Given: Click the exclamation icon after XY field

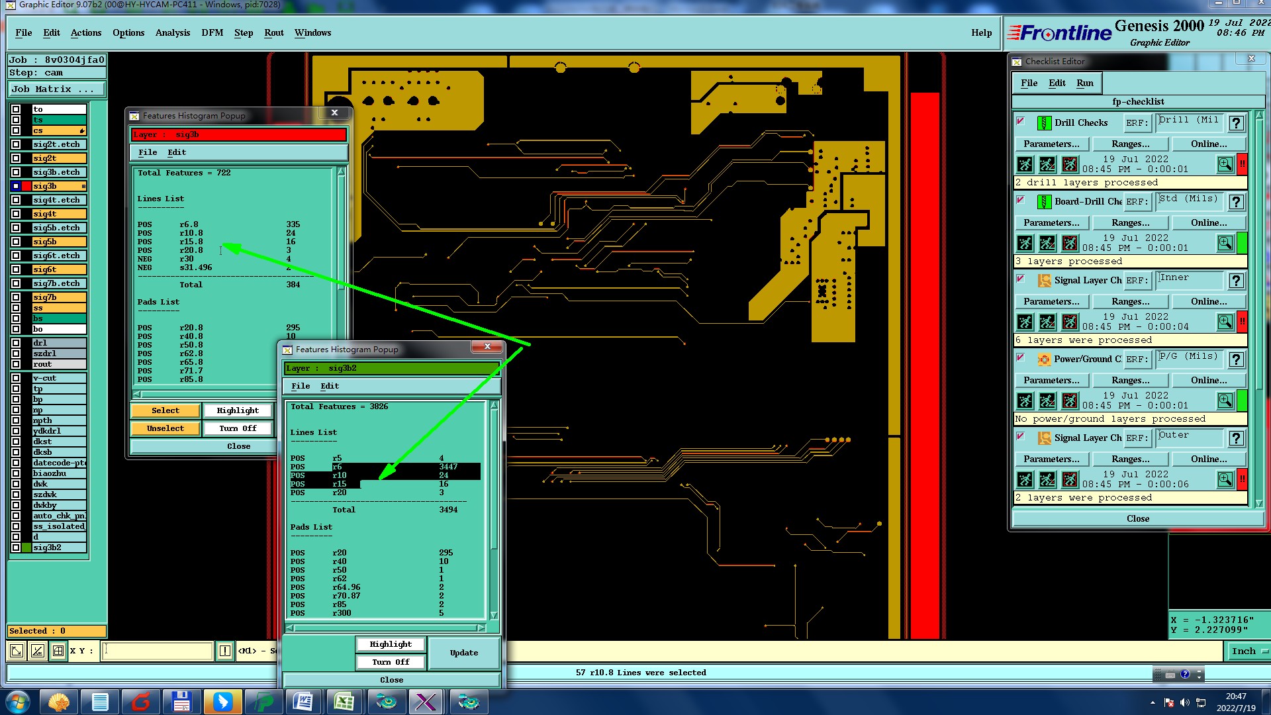Looking at the screenshot, I should click(225, 651).
